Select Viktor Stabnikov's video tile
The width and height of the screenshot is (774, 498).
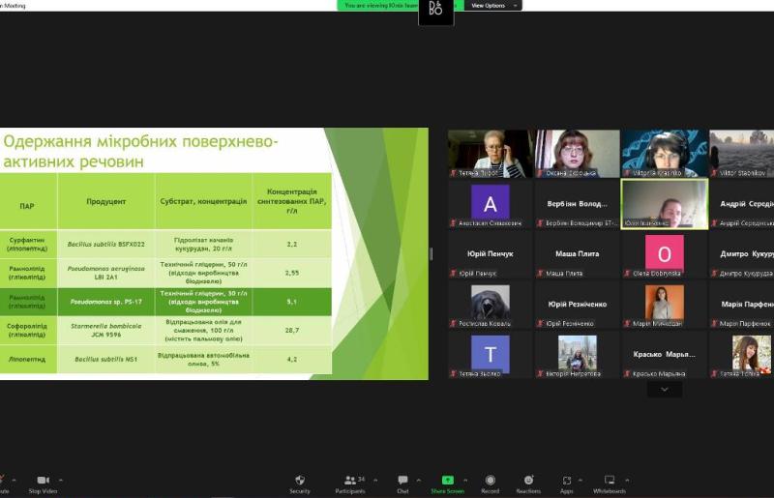pos(741,154)
